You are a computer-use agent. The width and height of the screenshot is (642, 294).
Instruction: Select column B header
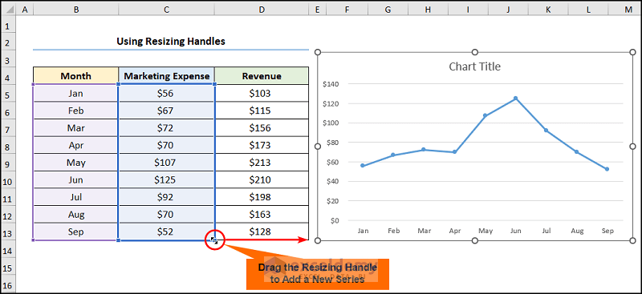coord(76,10)
